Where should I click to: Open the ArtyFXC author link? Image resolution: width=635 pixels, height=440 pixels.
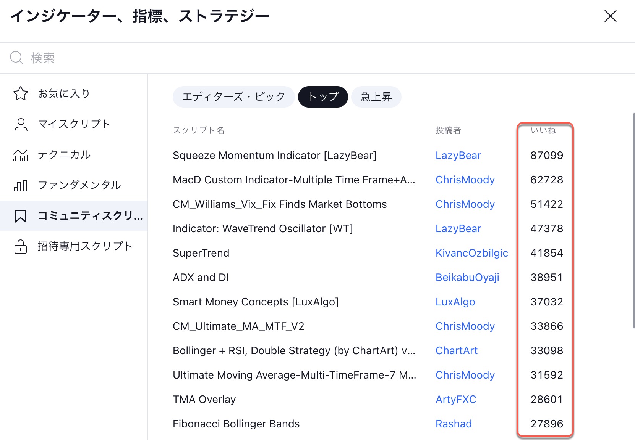456,400
